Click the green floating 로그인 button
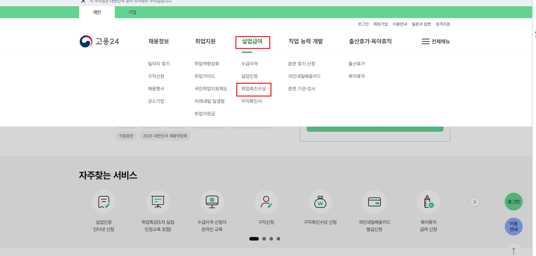 tap(514, 202)
